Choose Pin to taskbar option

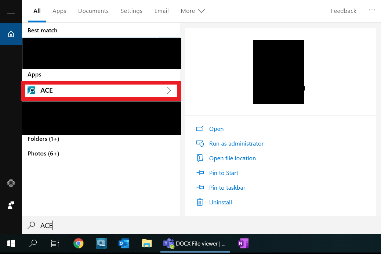point(227,187)
